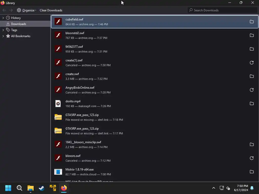This screenshot has height=194, width=259.
Task: Expand the Tags tree node
Action: coord(3,30)
